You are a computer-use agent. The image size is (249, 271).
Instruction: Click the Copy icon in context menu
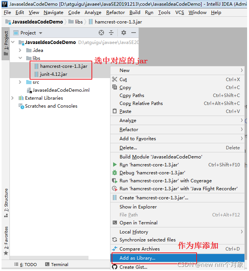coord(114,87)
